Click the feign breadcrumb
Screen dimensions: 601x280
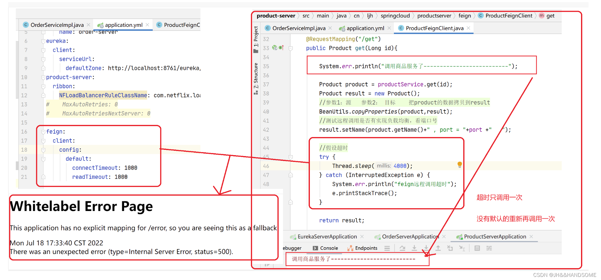(x=464, y=16)
